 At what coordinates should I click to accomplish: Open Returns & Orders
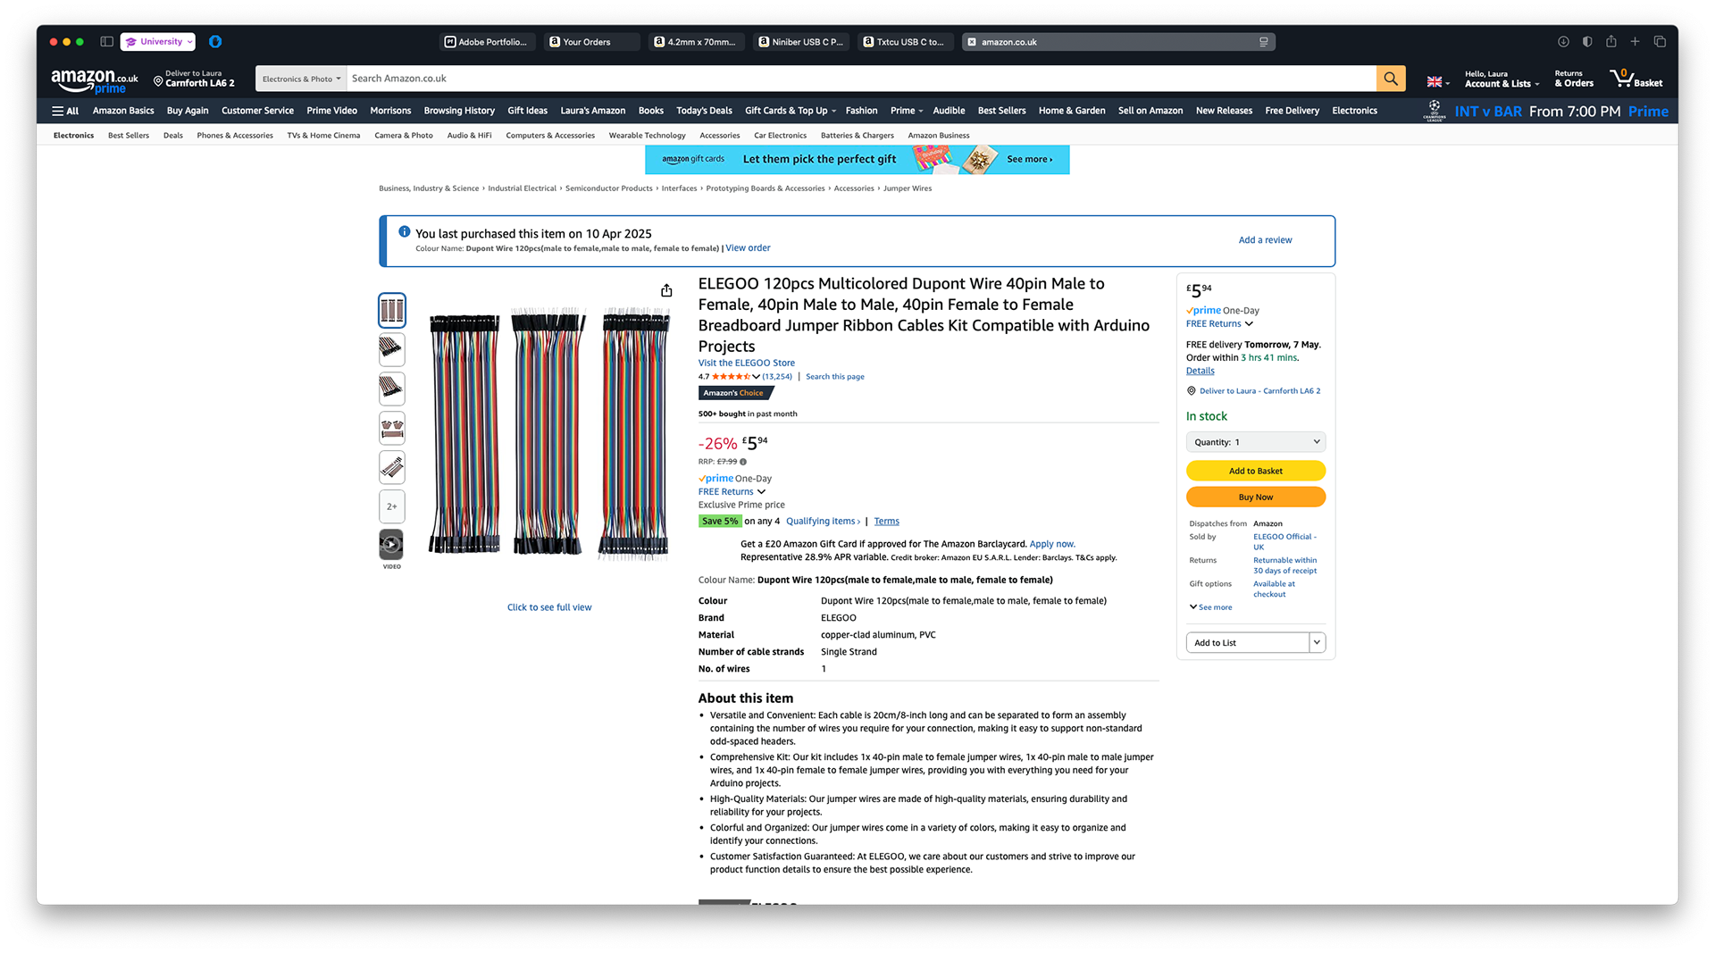click(1573, 79)
